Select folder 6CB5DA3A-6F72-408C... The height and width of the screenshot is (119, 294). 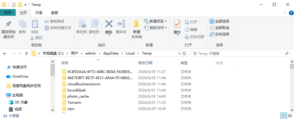click(x=98, y=72)
